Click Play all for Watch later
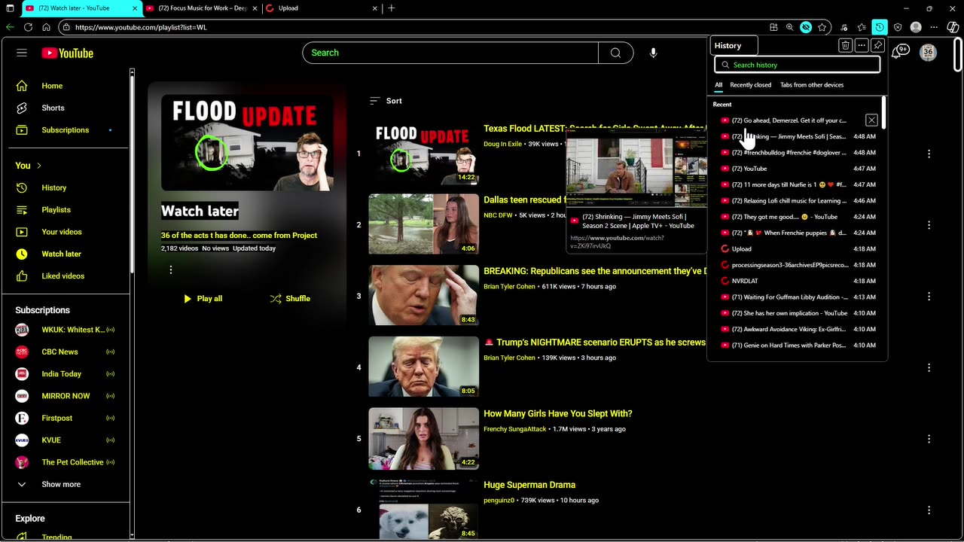The width and height of the screenshot is (964, 542). tap(203, 299)
